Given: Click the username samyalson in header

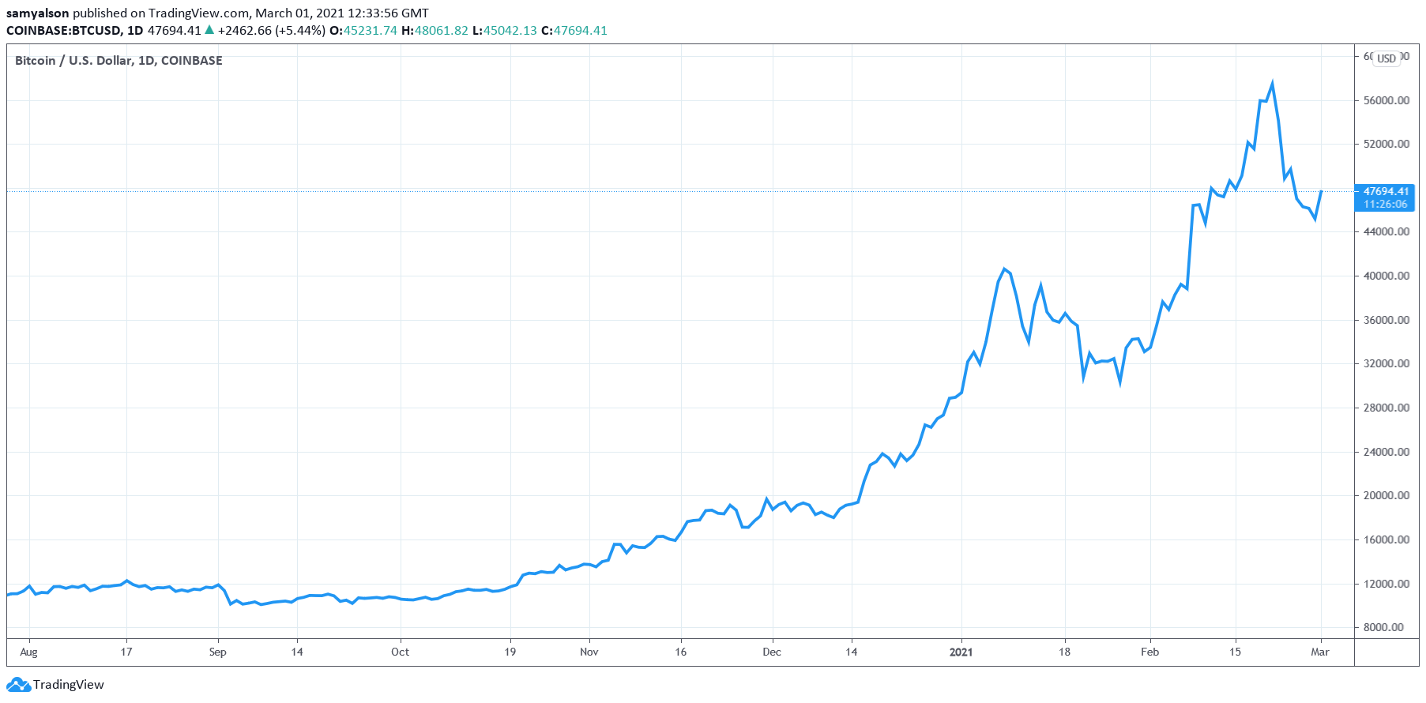Looking at the screenshot, I should click(x=38, y=13).
